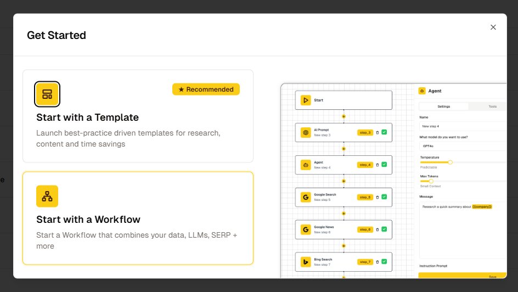
Task: Delete the Google Search step via trash icon
Action: click(378, 197)
